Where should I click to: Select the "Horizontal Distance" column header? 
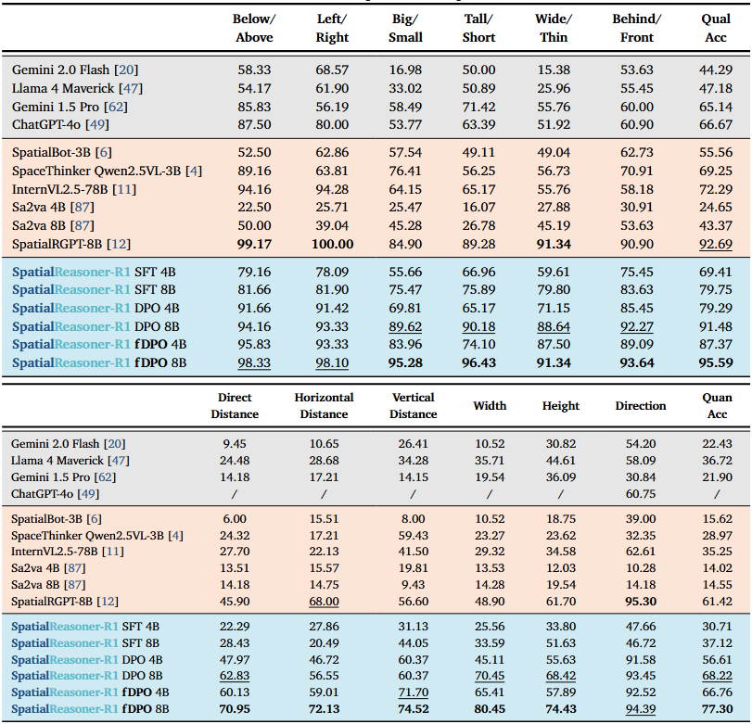324,406
